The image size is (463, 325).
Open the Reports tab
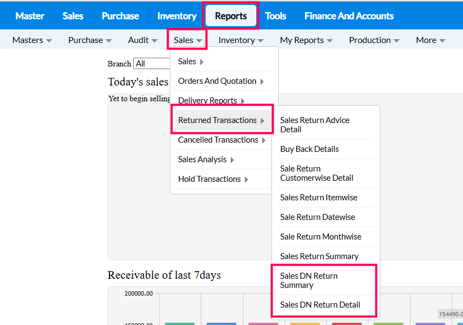pos(231,16)
